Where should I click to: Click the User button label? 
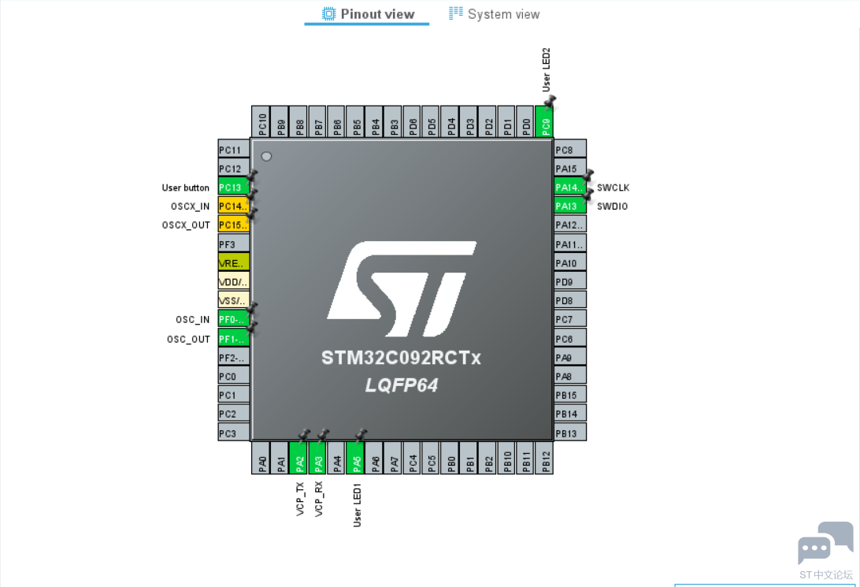pyautogui.click(x=185, y=188)
